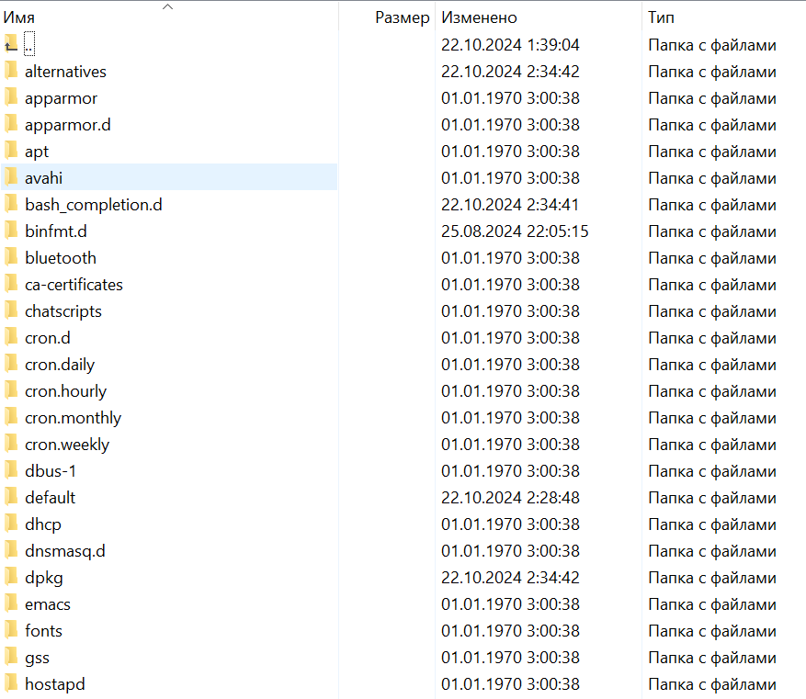
Task: Sort the list by the Имя column header
Action: coord(19,17)
